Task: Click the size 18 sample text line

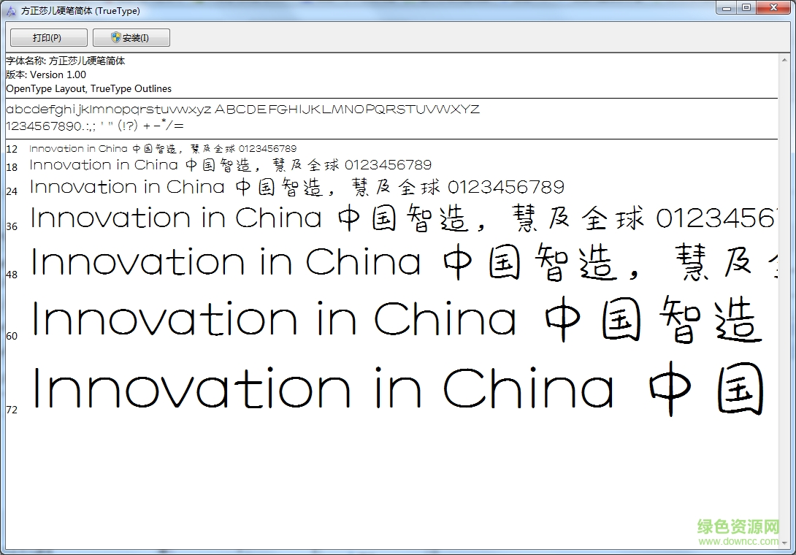Action: point(231,165)
